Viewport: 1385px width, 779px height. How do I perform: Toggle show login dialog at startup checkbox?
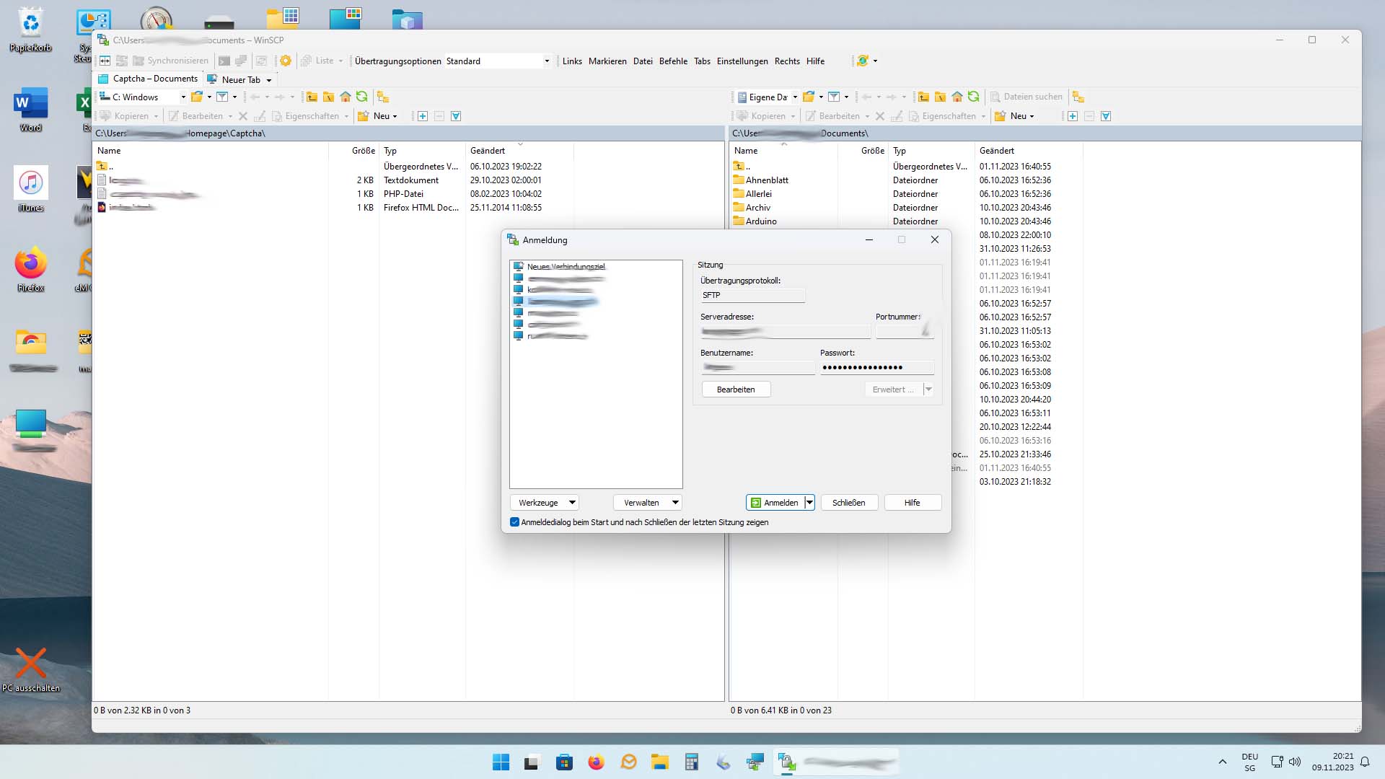(514, 522)
